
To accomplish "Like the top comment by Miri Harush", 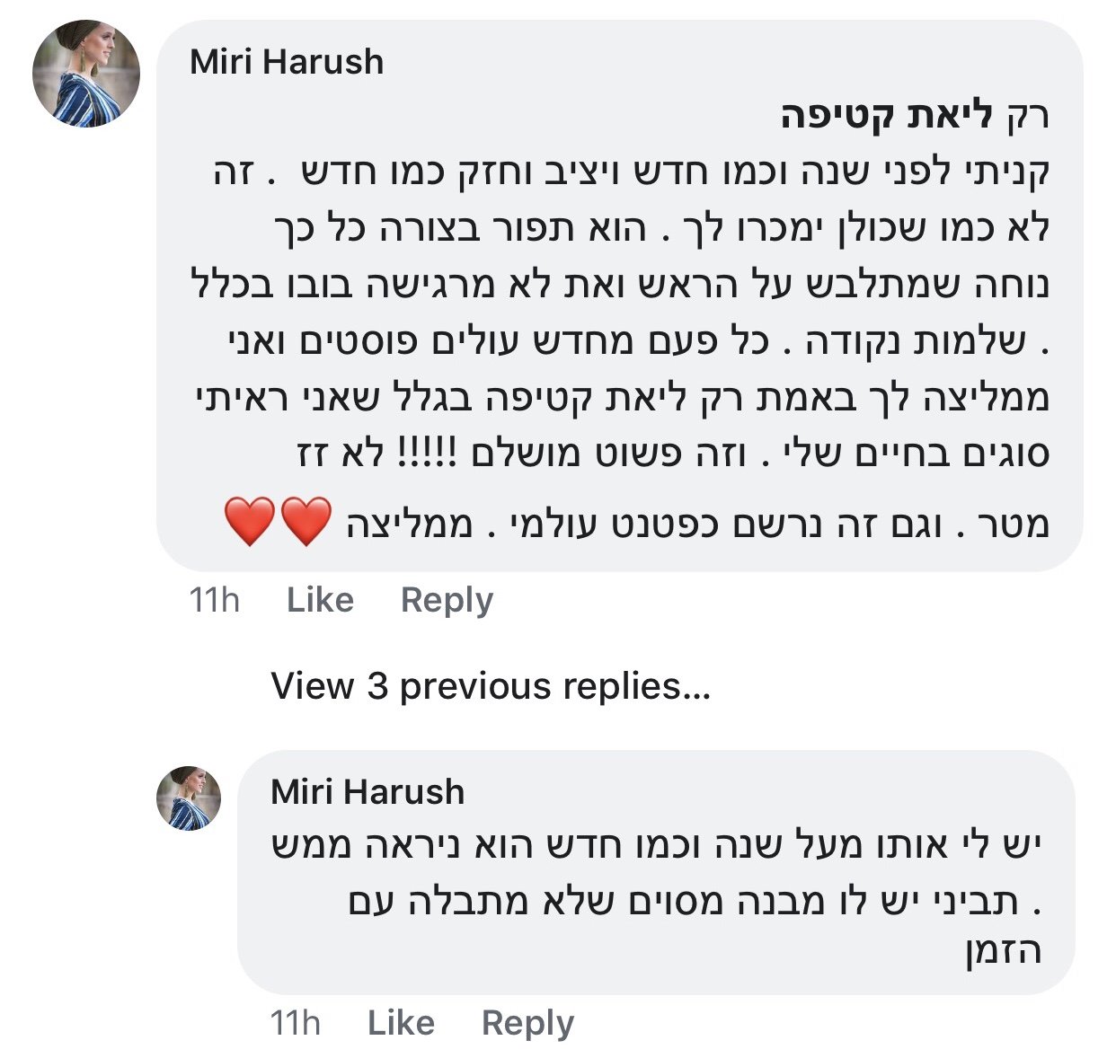I will click(x=320, y=600).
